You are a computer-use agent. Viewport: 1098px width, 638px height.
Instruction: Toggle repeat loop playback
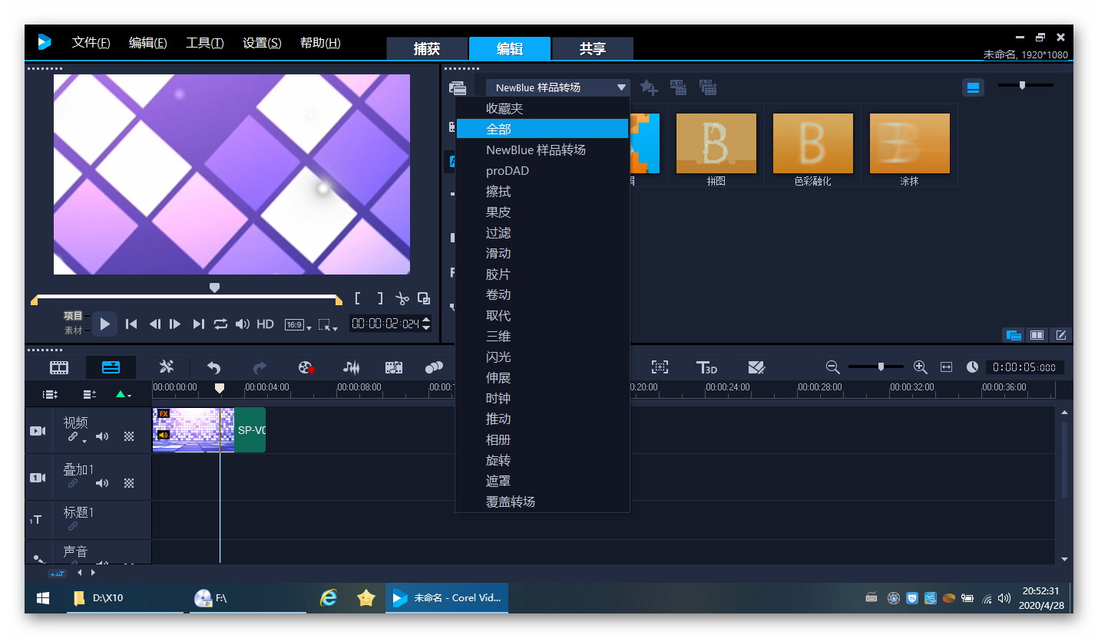click(x=220, y=324)
